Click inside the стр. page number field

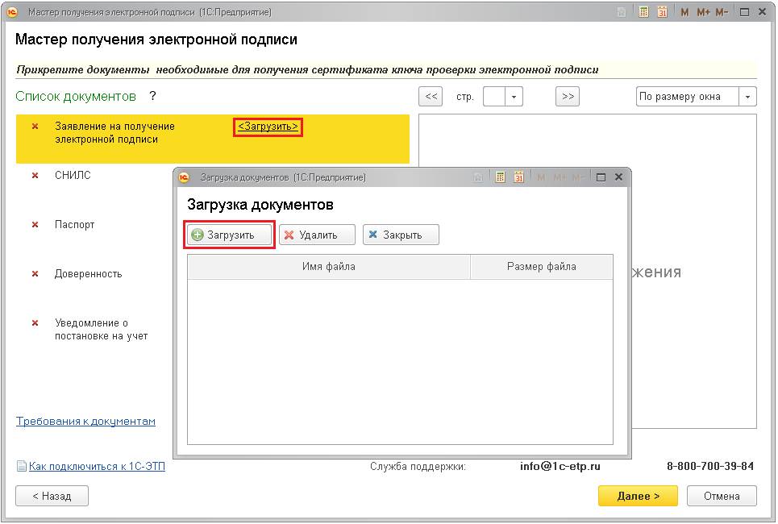click(x=494, y=97)
